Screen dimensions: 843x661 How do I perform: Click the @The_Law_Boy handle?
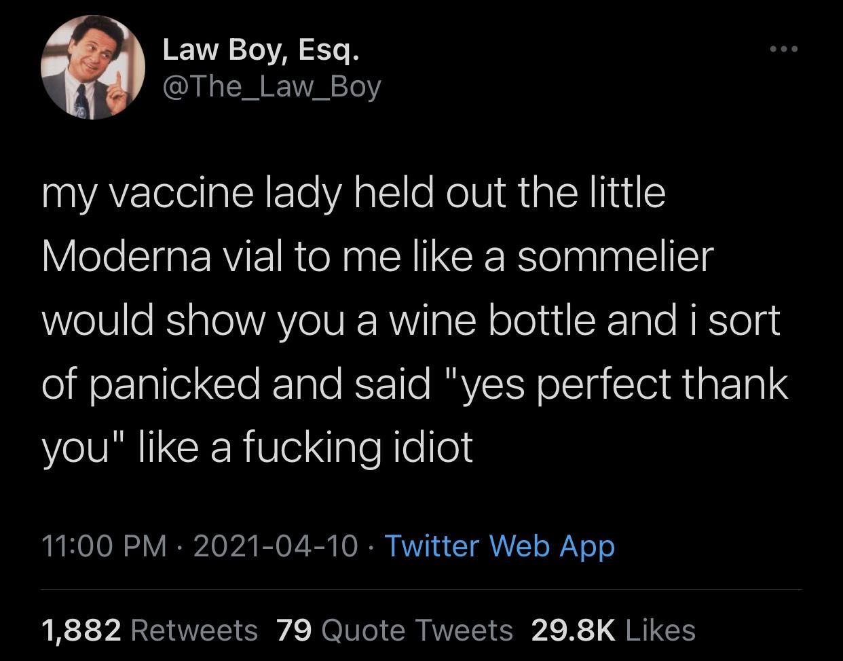point(271,87)
